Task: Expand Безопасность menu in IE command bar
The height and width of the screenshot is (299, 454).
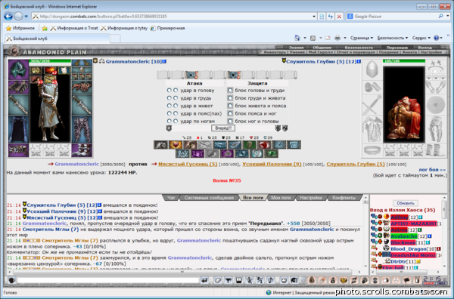Action: (x=392, y=38)
